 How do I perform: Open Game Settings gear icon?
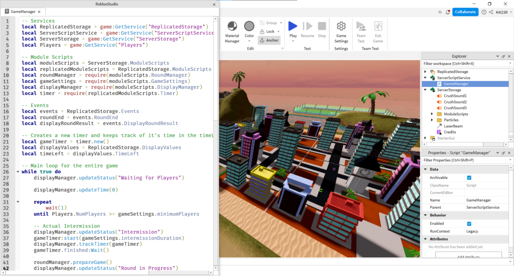(x=341, y=26)
